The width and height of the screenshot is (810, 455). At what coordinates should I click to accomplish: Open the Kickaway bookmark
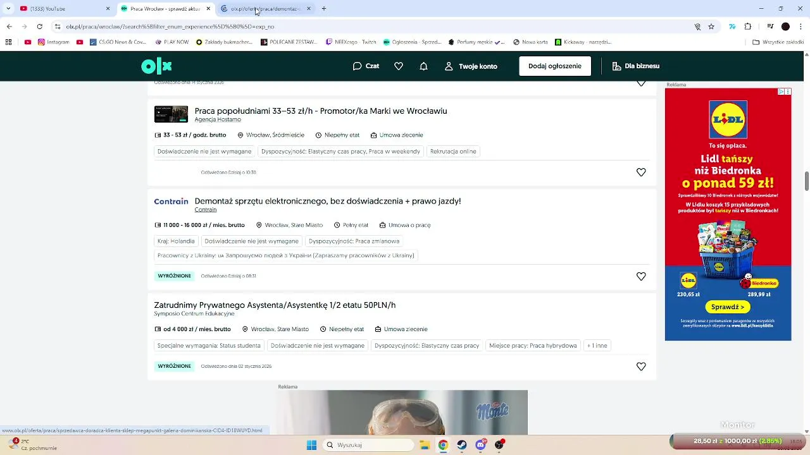(583, 42)
